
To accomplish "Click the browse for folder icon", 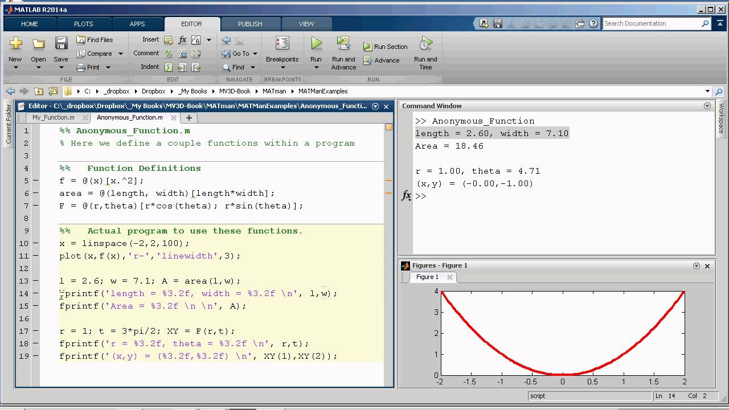I will point(53,91).
